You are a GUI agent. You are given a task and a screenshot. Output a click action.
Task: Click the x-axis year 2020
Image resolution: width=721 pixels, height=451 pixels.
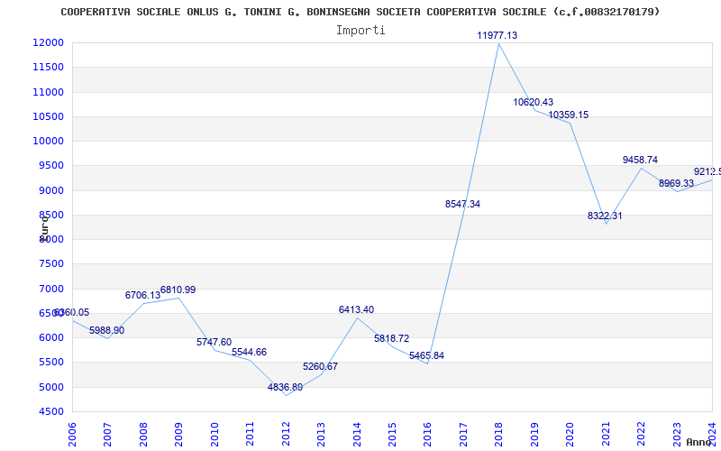tap(570, 434)
